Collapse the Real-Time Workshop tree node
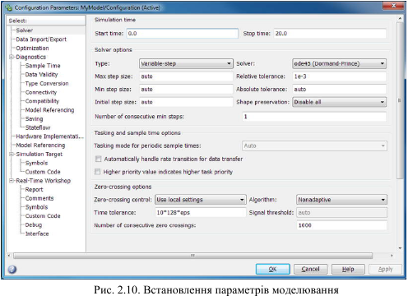Image resolution: width=408 pixels, height=305 pixels. click(x=12, y=181)
